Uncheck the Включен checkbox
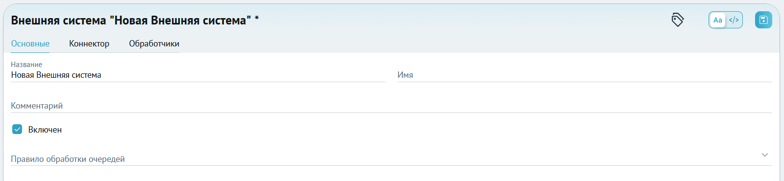The width and height of the screenshot is (784, 181). point(17,129)
